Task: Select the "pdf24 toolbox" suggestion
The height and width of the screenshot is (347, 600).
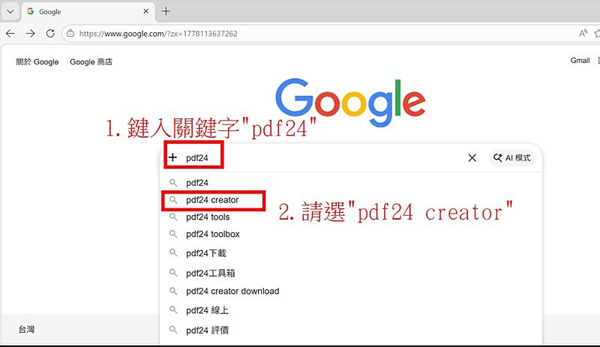Action: (351, 234)
